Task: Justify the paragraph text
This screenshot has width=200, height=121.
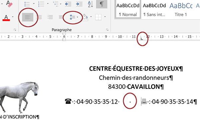Action: coord(61,17)
